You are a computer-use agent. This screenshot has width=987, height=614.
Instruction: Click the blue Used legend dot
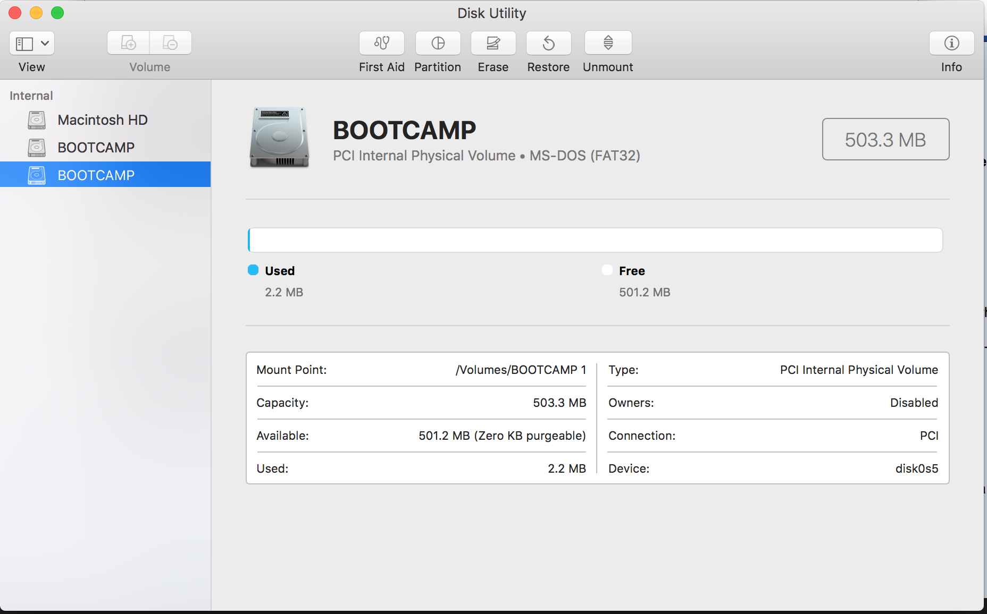pos(253,270)
